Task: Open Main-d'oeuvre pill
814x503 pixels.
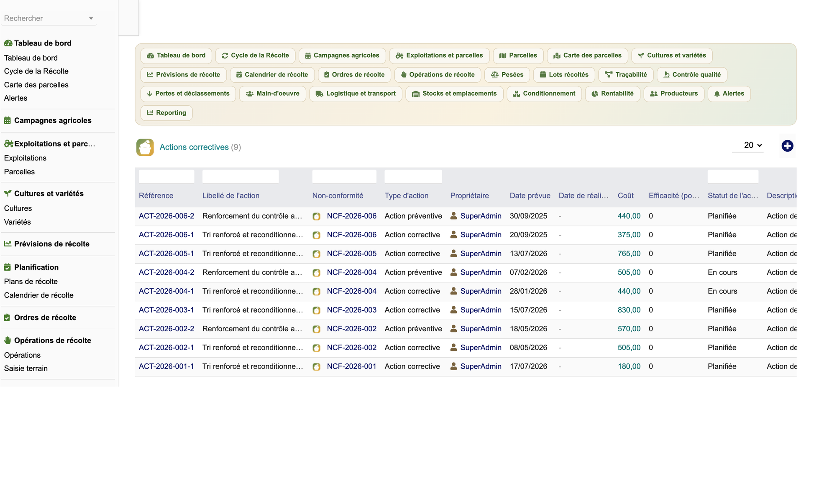Action: point(272,94)
